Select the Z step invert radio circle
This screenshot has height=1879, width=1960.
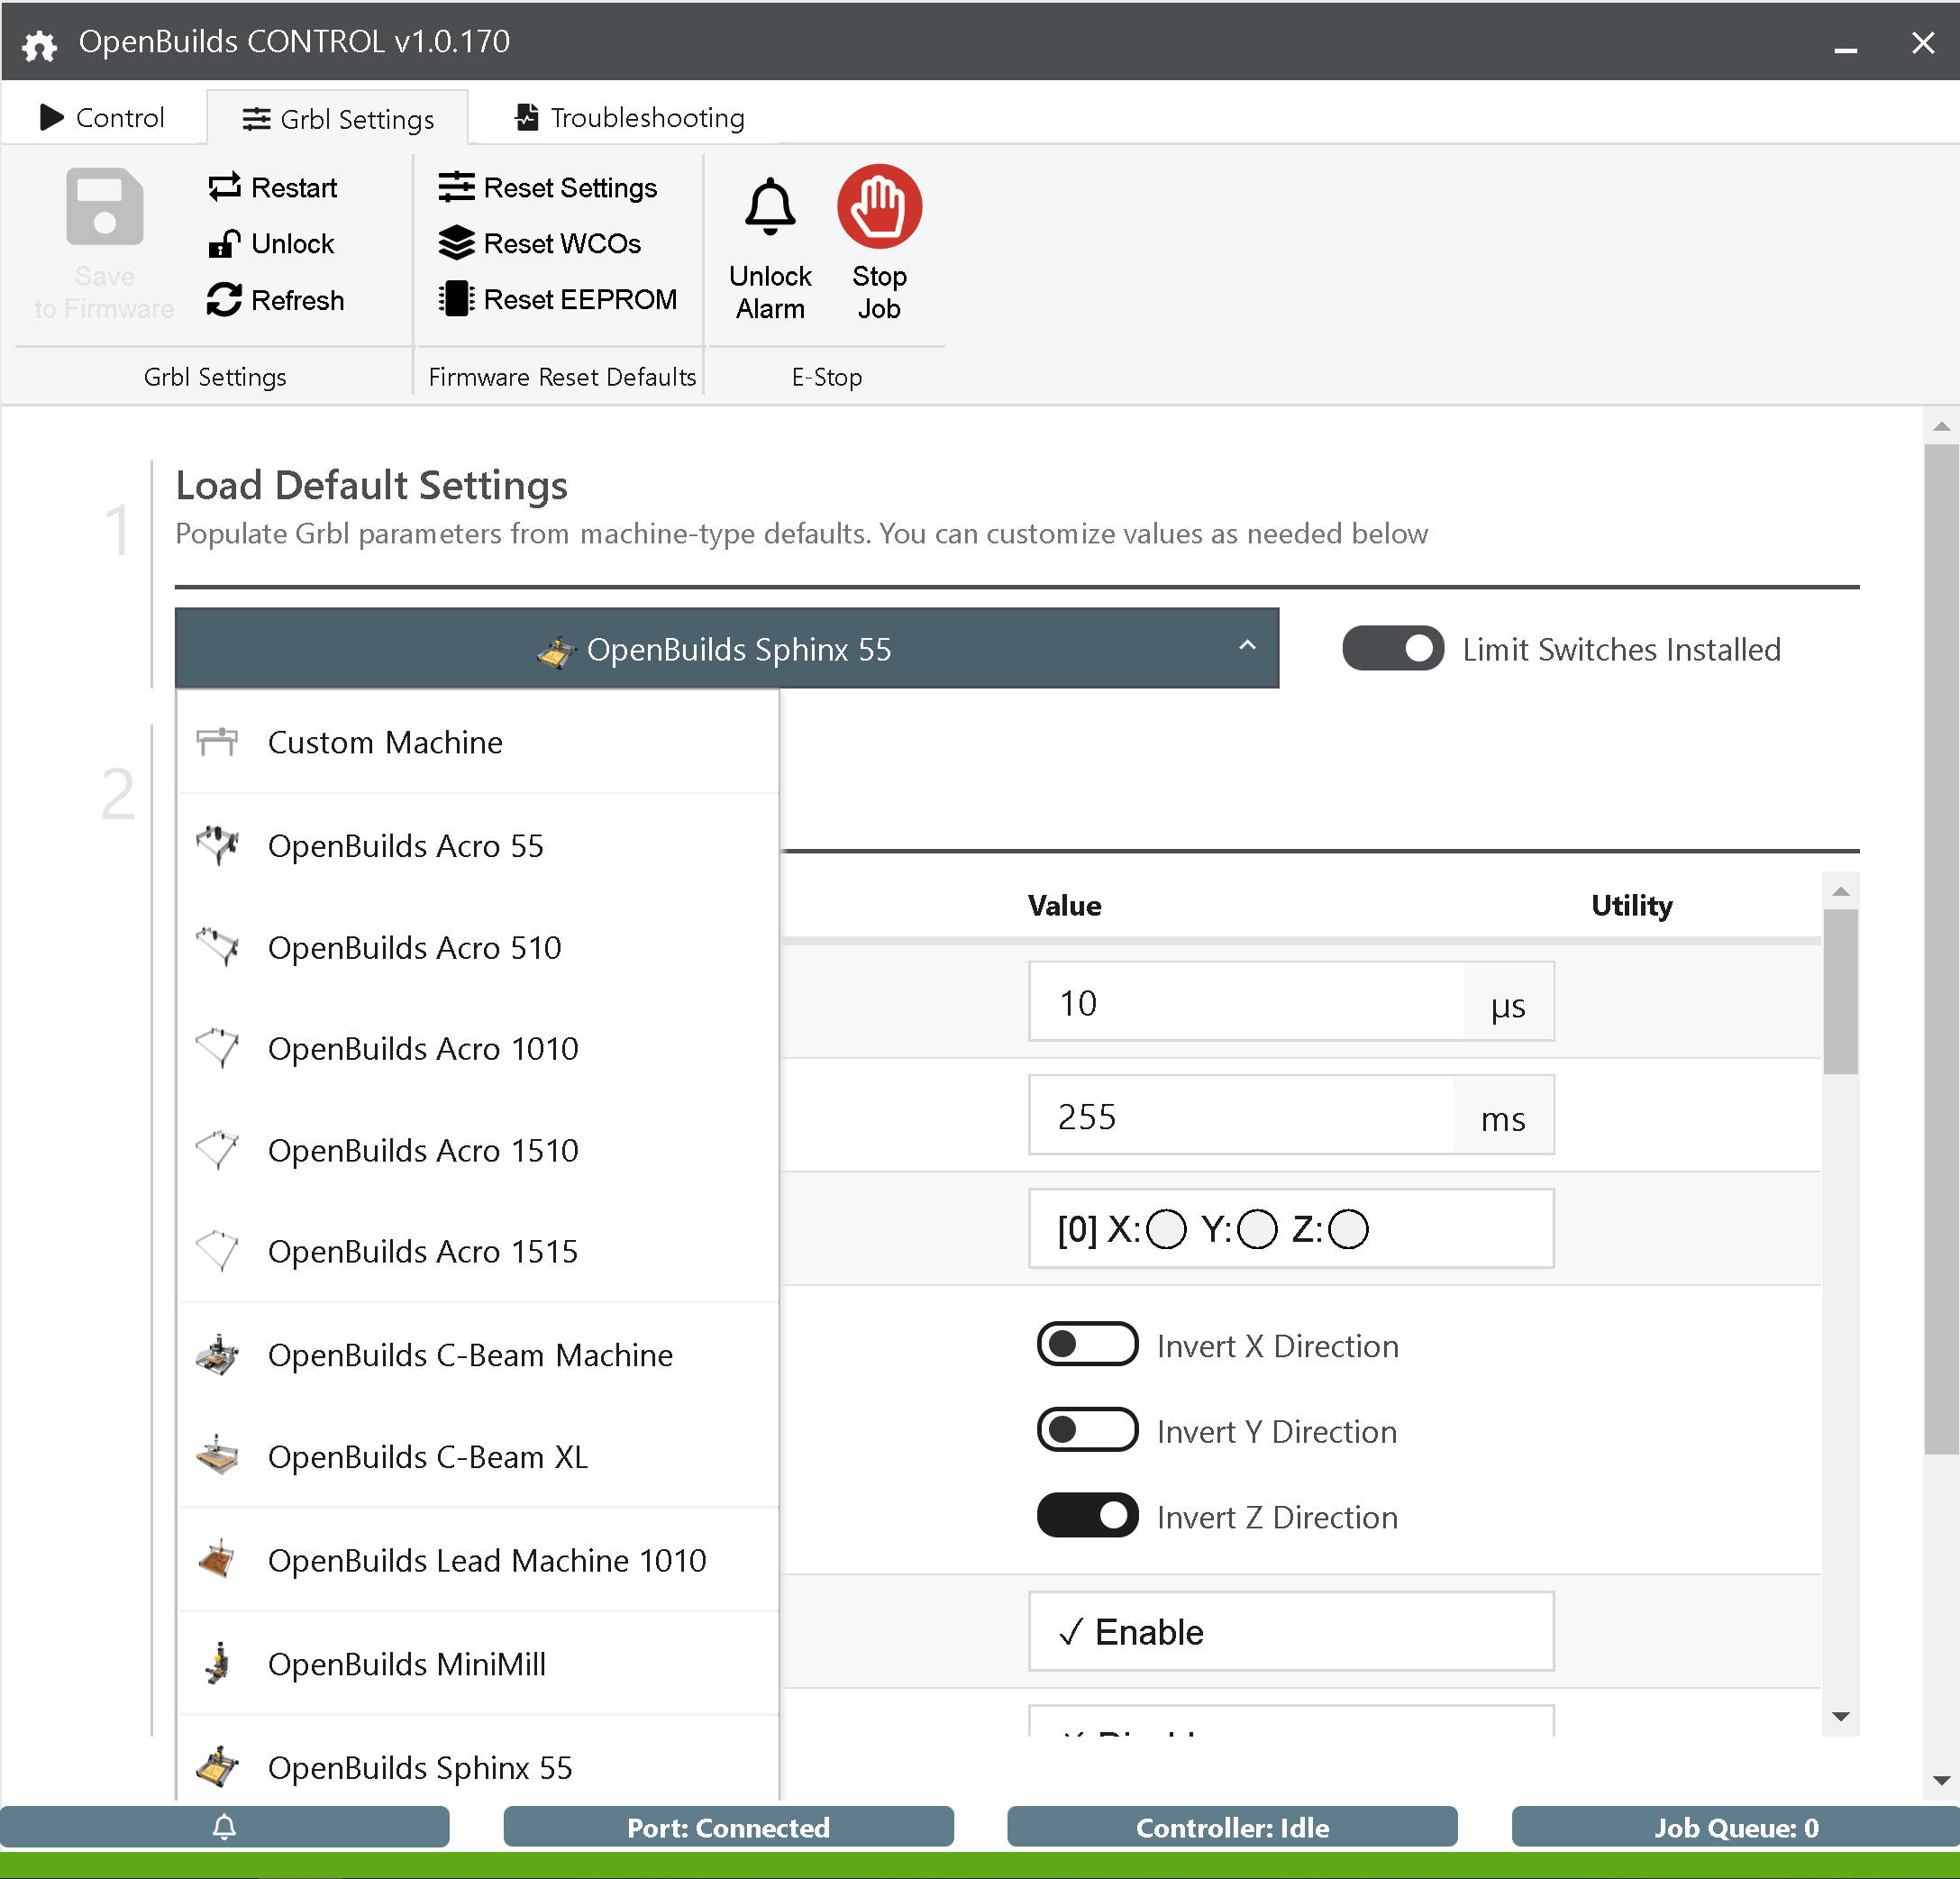point(1348,1228)
